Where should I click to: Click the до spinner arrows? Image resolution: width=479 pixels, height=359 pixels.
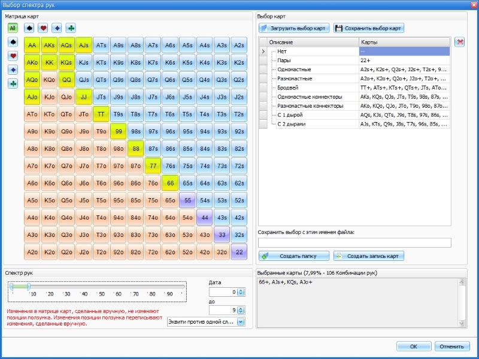pos(241,311)
